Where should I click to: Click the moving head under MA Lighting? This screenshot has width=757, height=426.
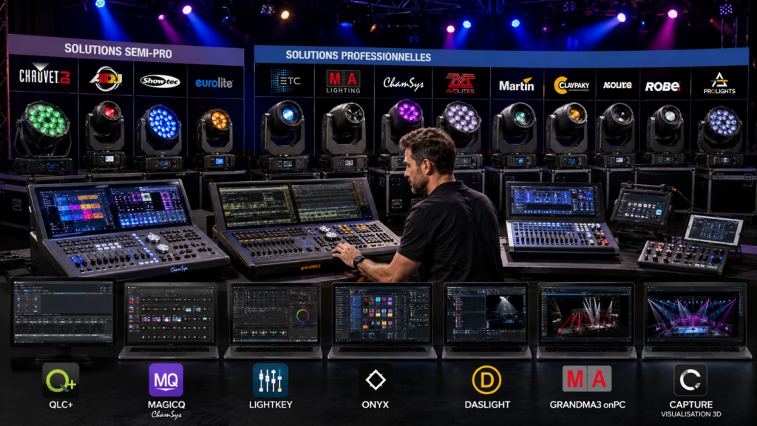click(x=344, y=136)
